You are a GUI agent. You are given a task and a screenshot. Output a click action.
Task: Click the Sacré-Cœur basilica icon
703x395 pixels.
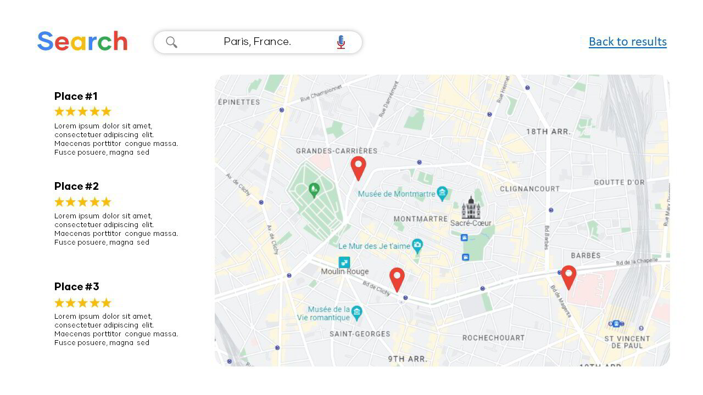tap(471, 207)
